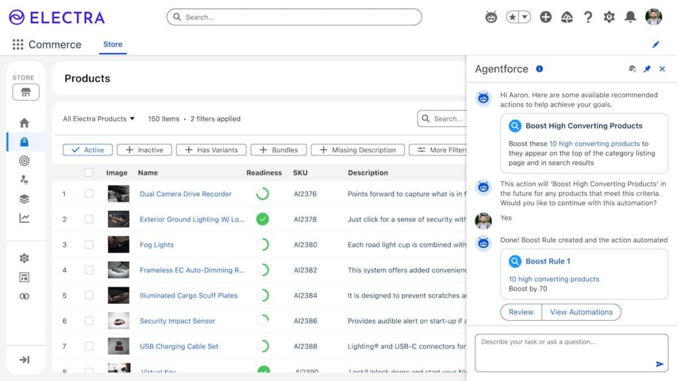Select the Products bag icon in sidebar

coord(24,142)
